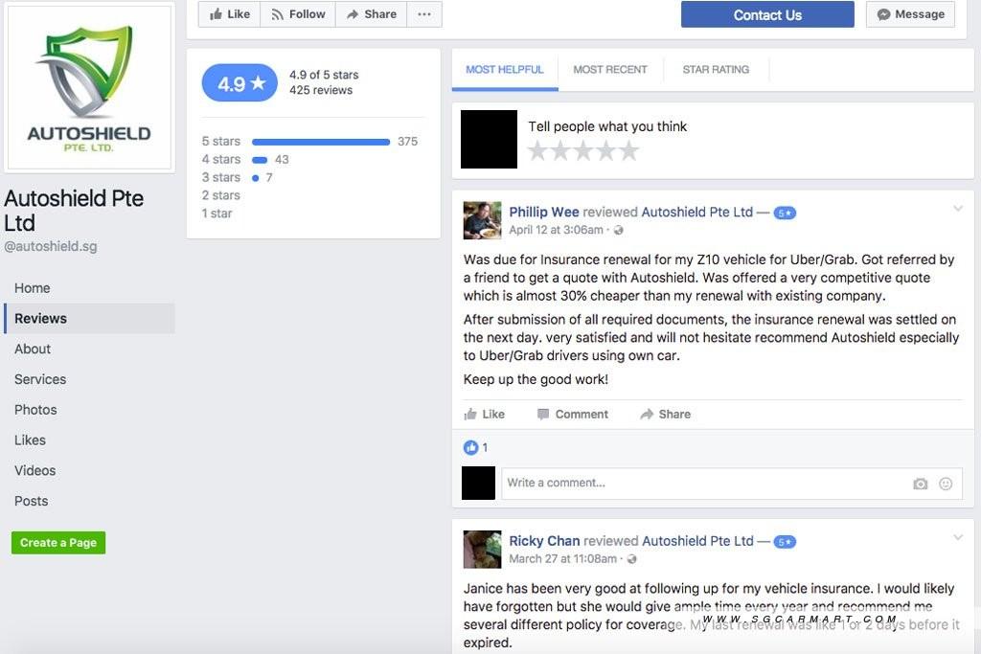Open emoji picker in comment box

[946, 484]
